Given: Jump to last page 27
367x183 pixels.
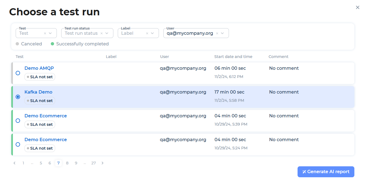Looking at the screenshot, I should (94, 163).
